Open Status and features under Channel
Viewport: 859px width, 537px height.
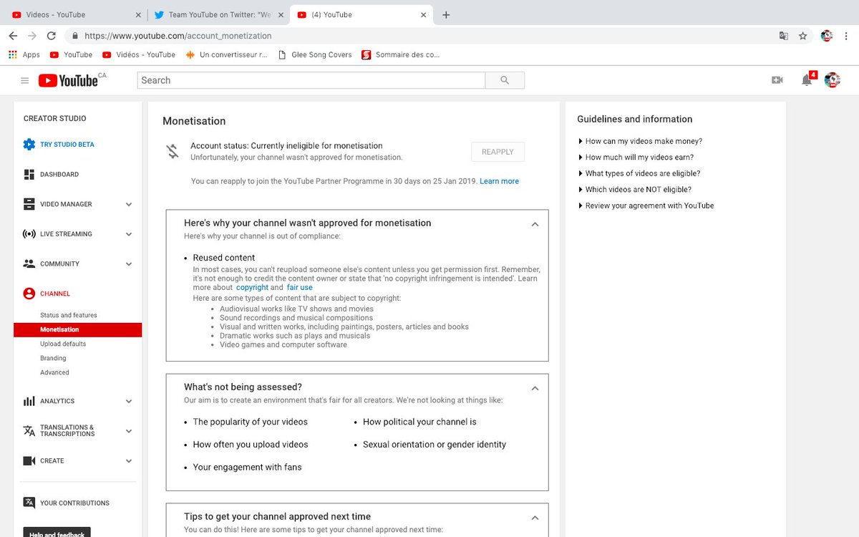[x=69, y=315]
